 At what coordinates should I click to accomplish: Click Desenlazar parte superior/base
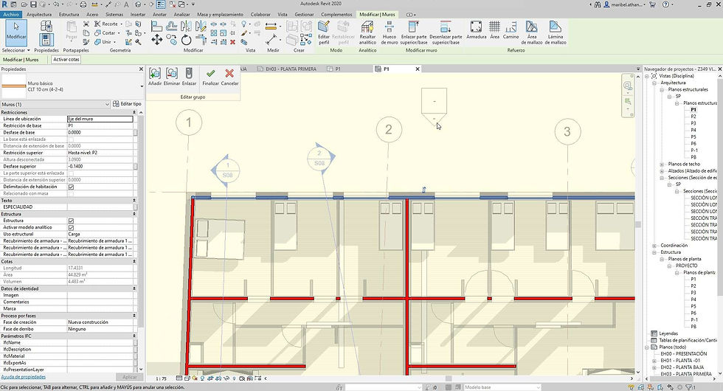[x=446, y=32]
